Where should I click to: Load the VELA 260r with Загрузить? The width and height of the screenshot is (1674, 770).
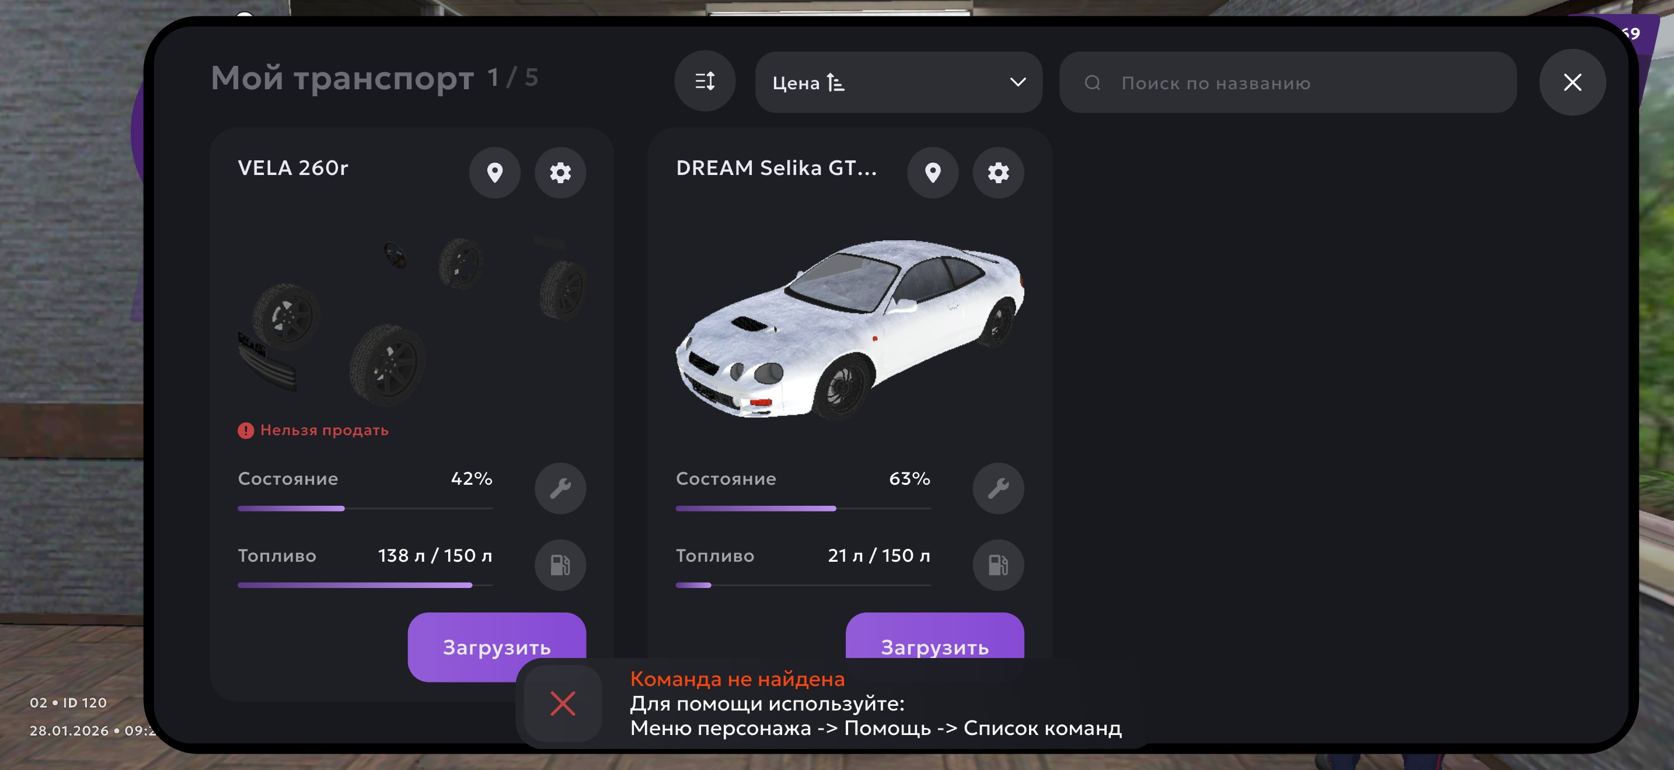tap(497, 647)
